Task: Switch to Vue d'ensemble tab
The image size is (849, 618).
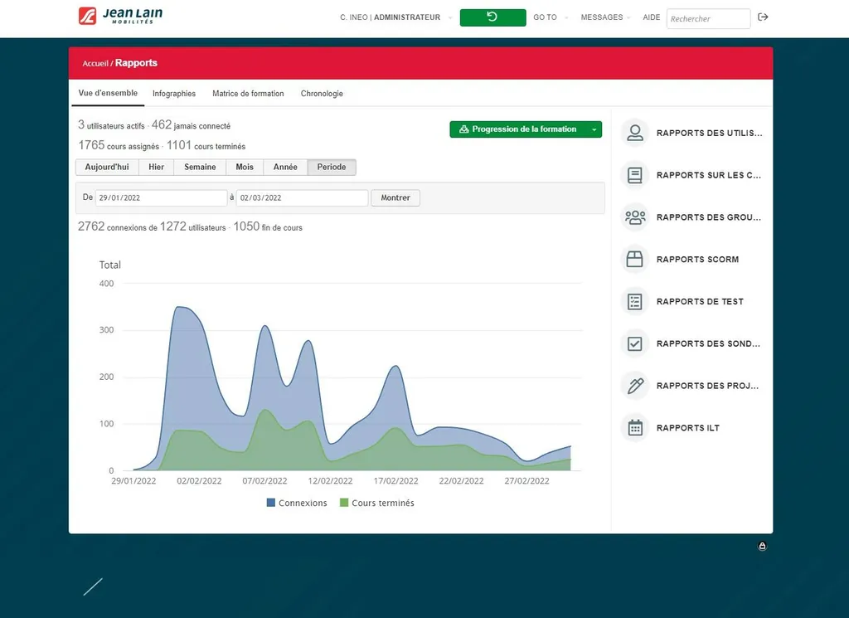Action: tap(108, 93)
